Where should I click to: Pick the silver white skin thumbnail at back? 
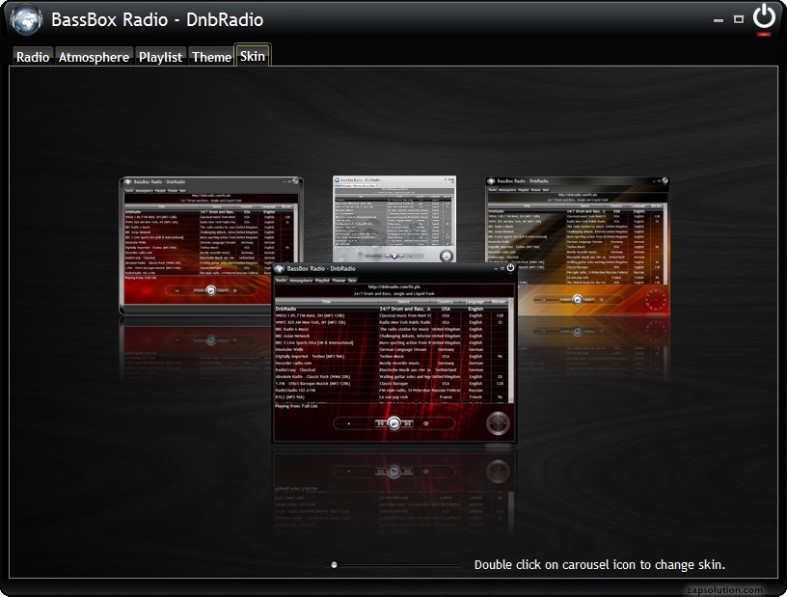[394, 219]
